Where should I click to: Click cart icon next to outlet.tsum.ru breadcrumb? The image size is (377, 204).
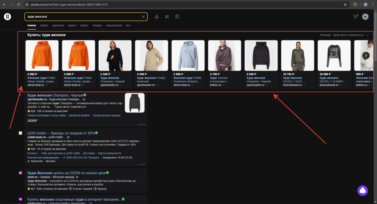coord(68,137)
